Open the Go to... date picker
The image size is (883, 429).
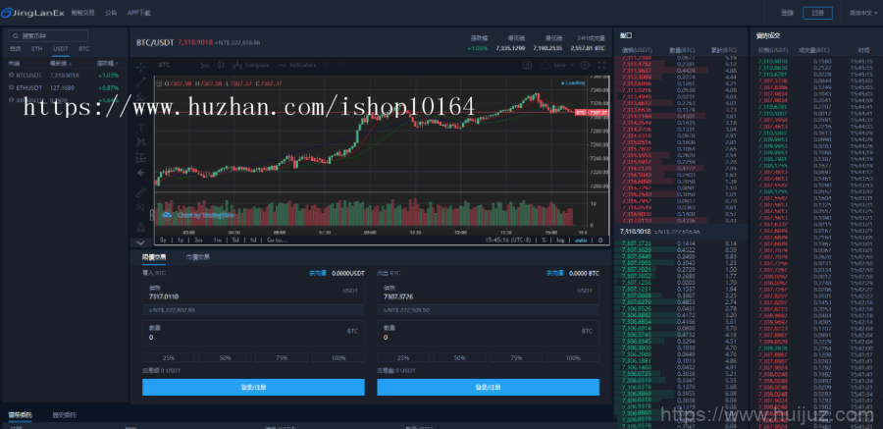[277, 240]
